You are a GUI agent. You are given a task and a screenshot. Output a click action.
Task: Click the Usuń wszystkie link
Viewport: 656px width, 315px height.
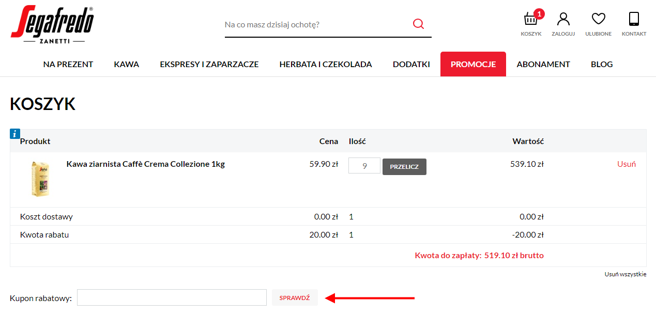point(626,274)
